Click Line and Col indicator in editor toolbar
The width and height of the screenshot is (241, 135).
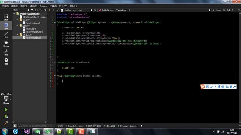[225, 10]
